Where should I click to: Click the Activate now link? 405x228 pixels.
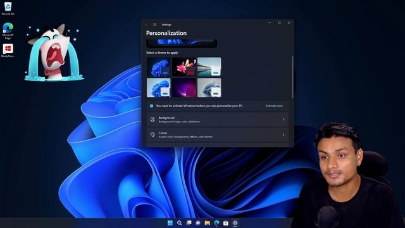[274, 106]
